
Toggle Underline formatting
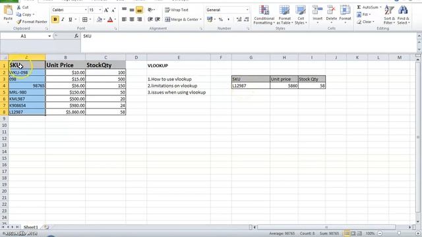[x=71, y=19]
